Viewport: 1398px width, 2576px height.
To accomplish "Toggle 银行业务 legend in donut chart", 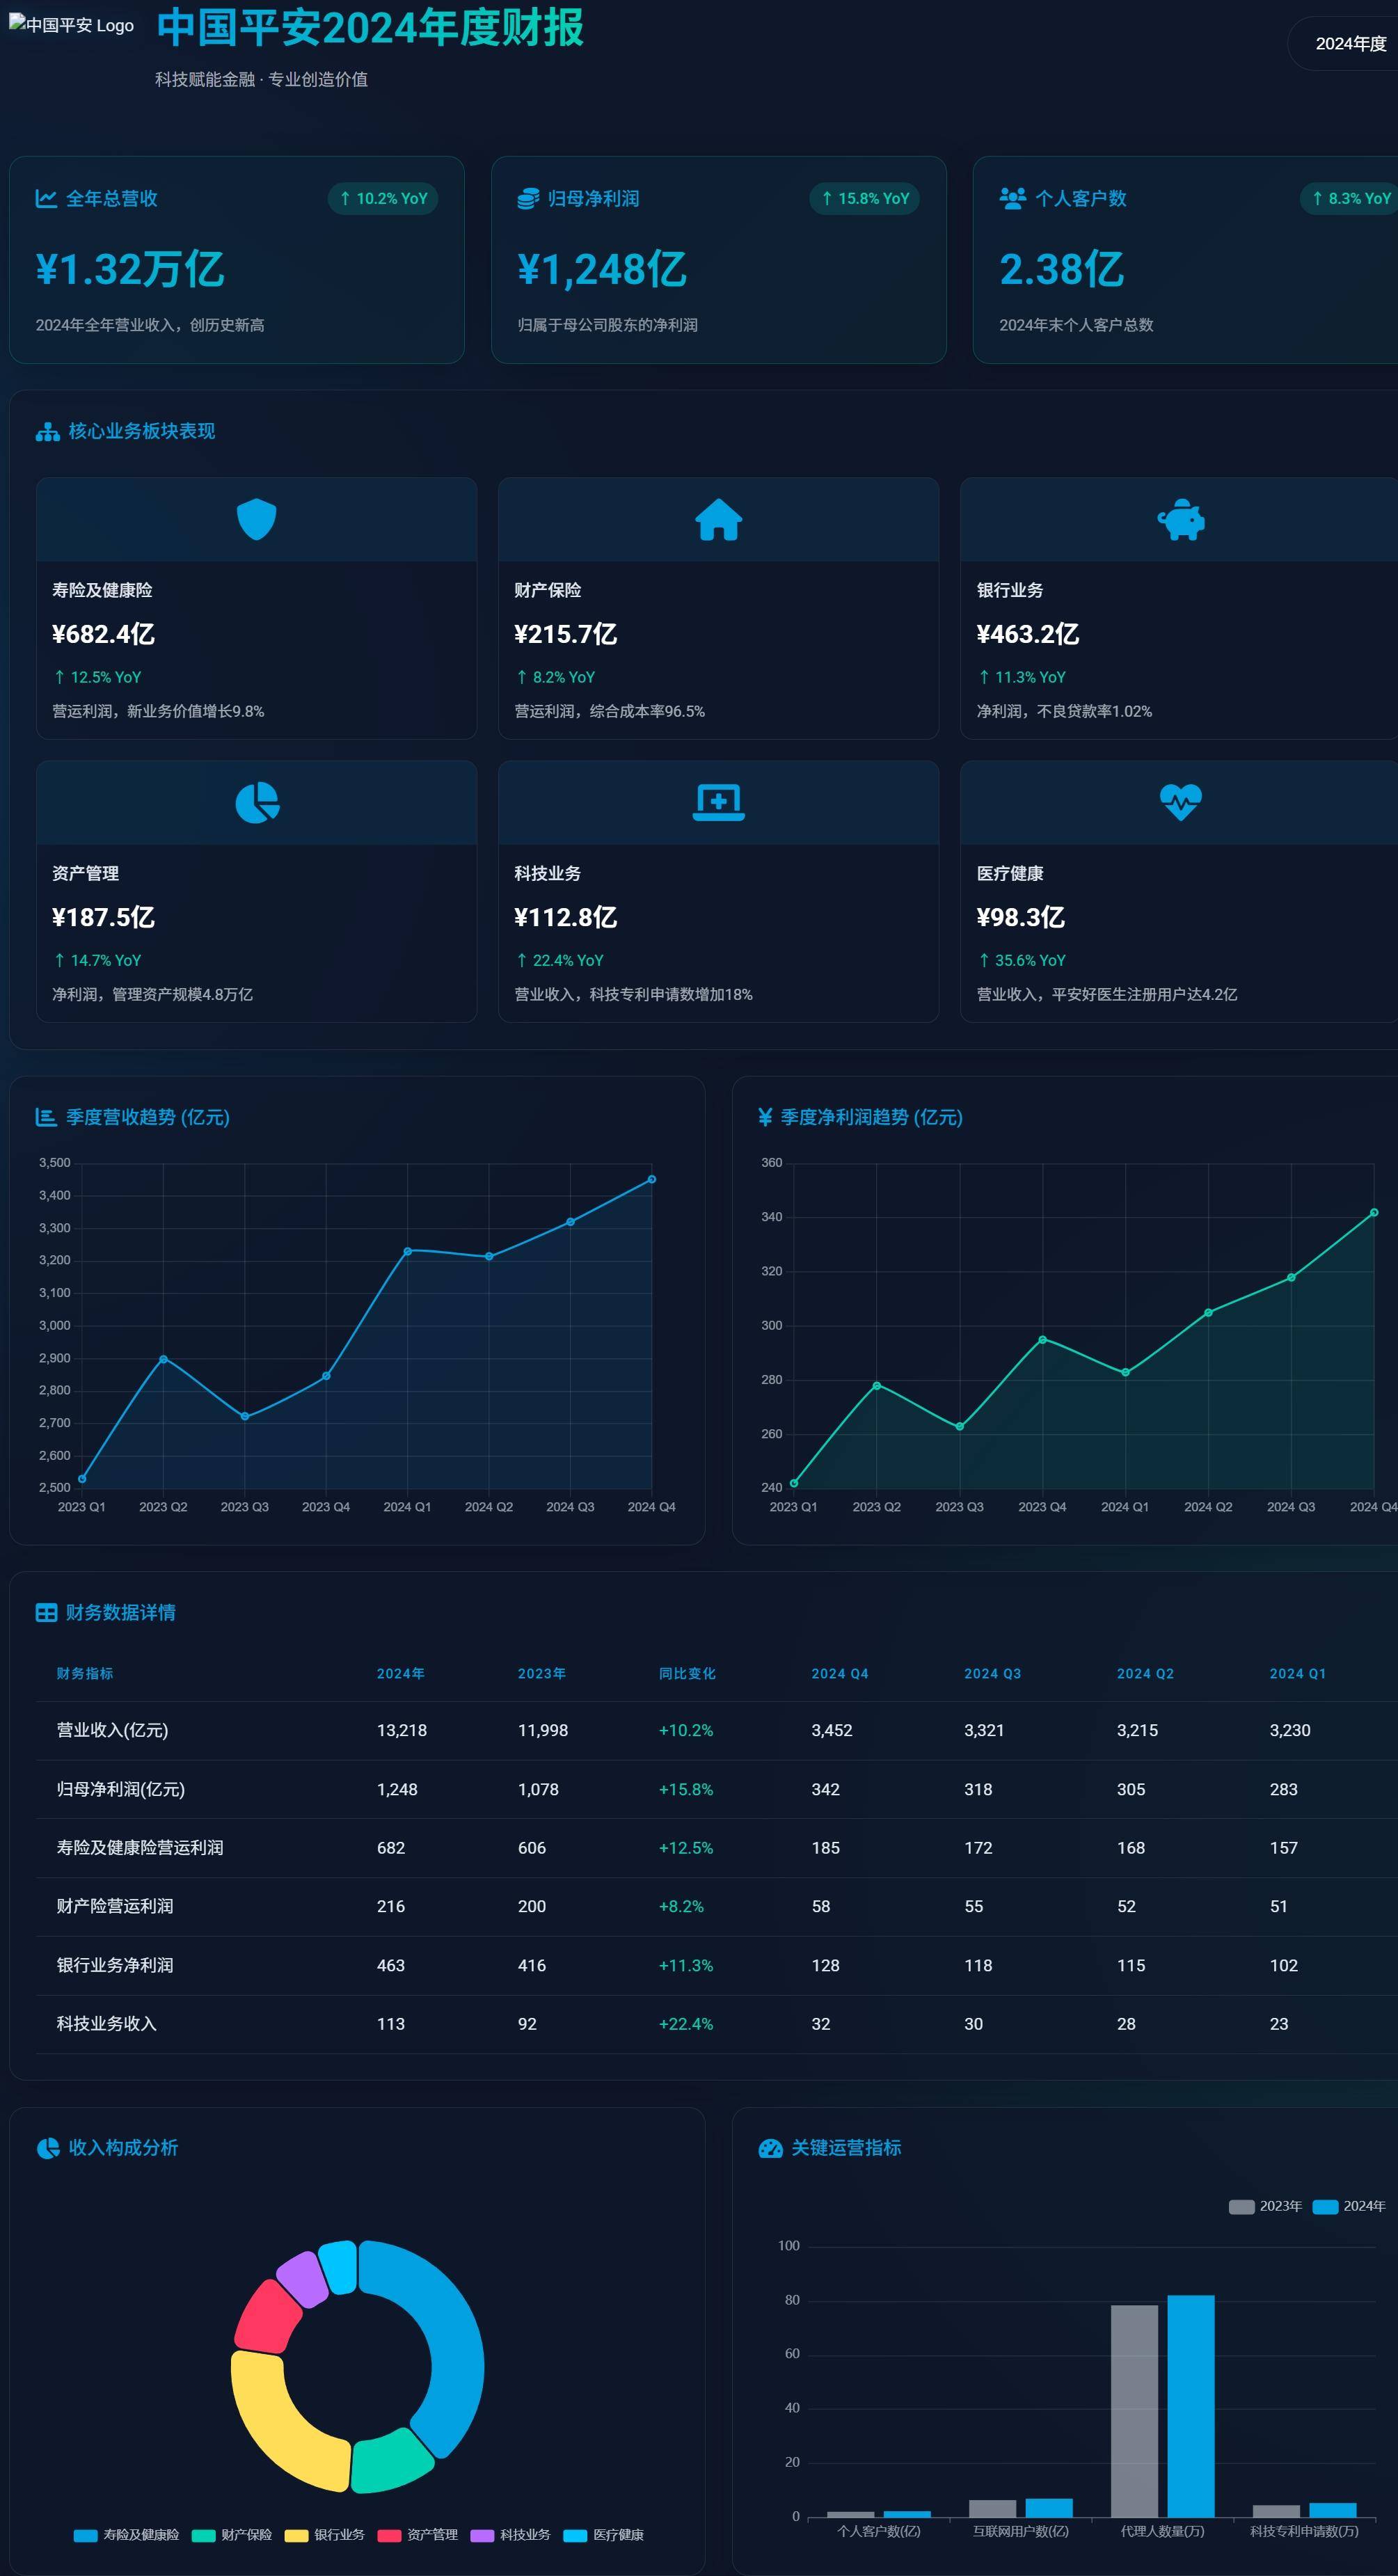I will pos(324,2535).
